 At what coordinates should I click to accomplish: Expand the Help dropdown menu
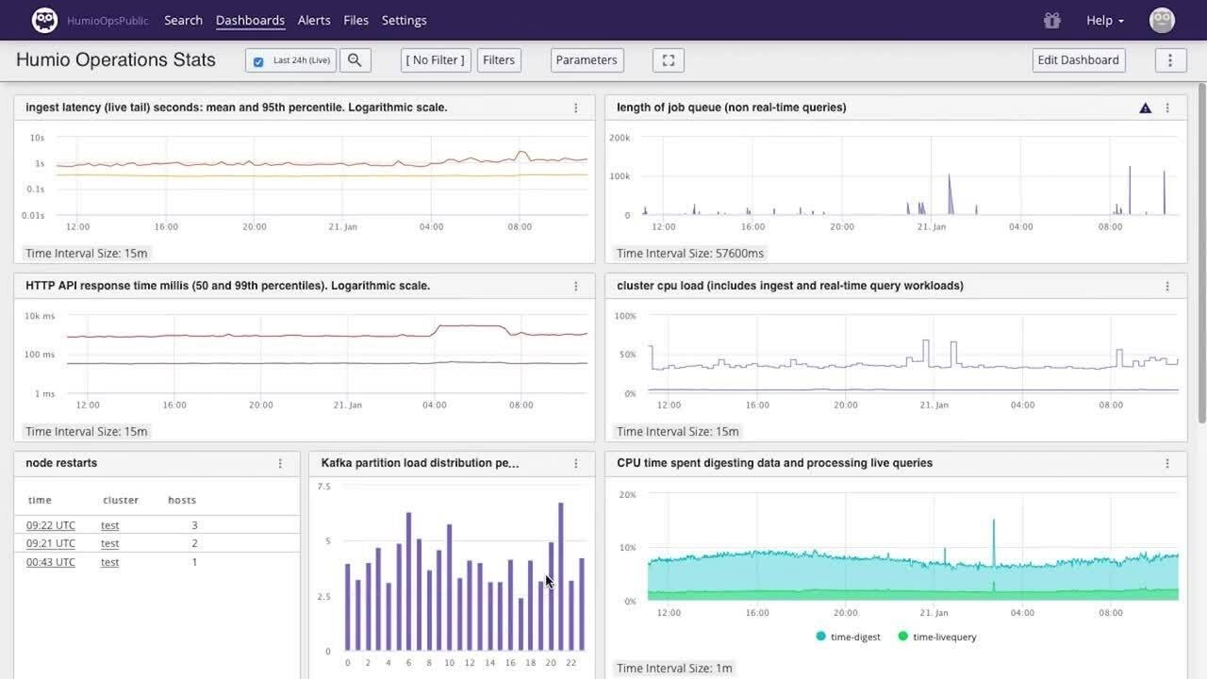click(x=1104, y=20)
